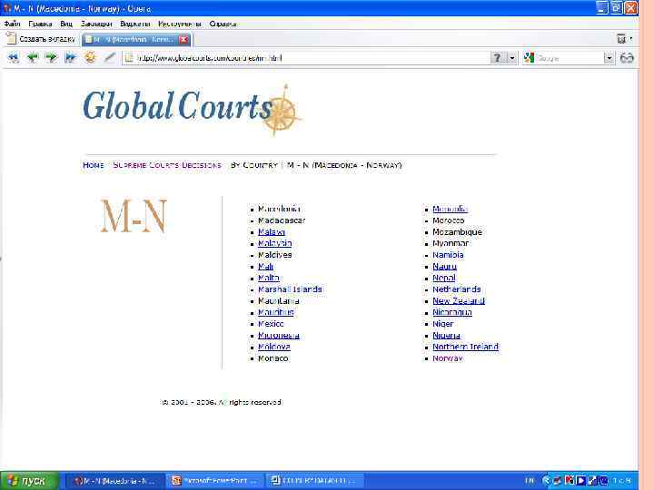Switch to the Opera M-N taskbar button

point(114,481)
